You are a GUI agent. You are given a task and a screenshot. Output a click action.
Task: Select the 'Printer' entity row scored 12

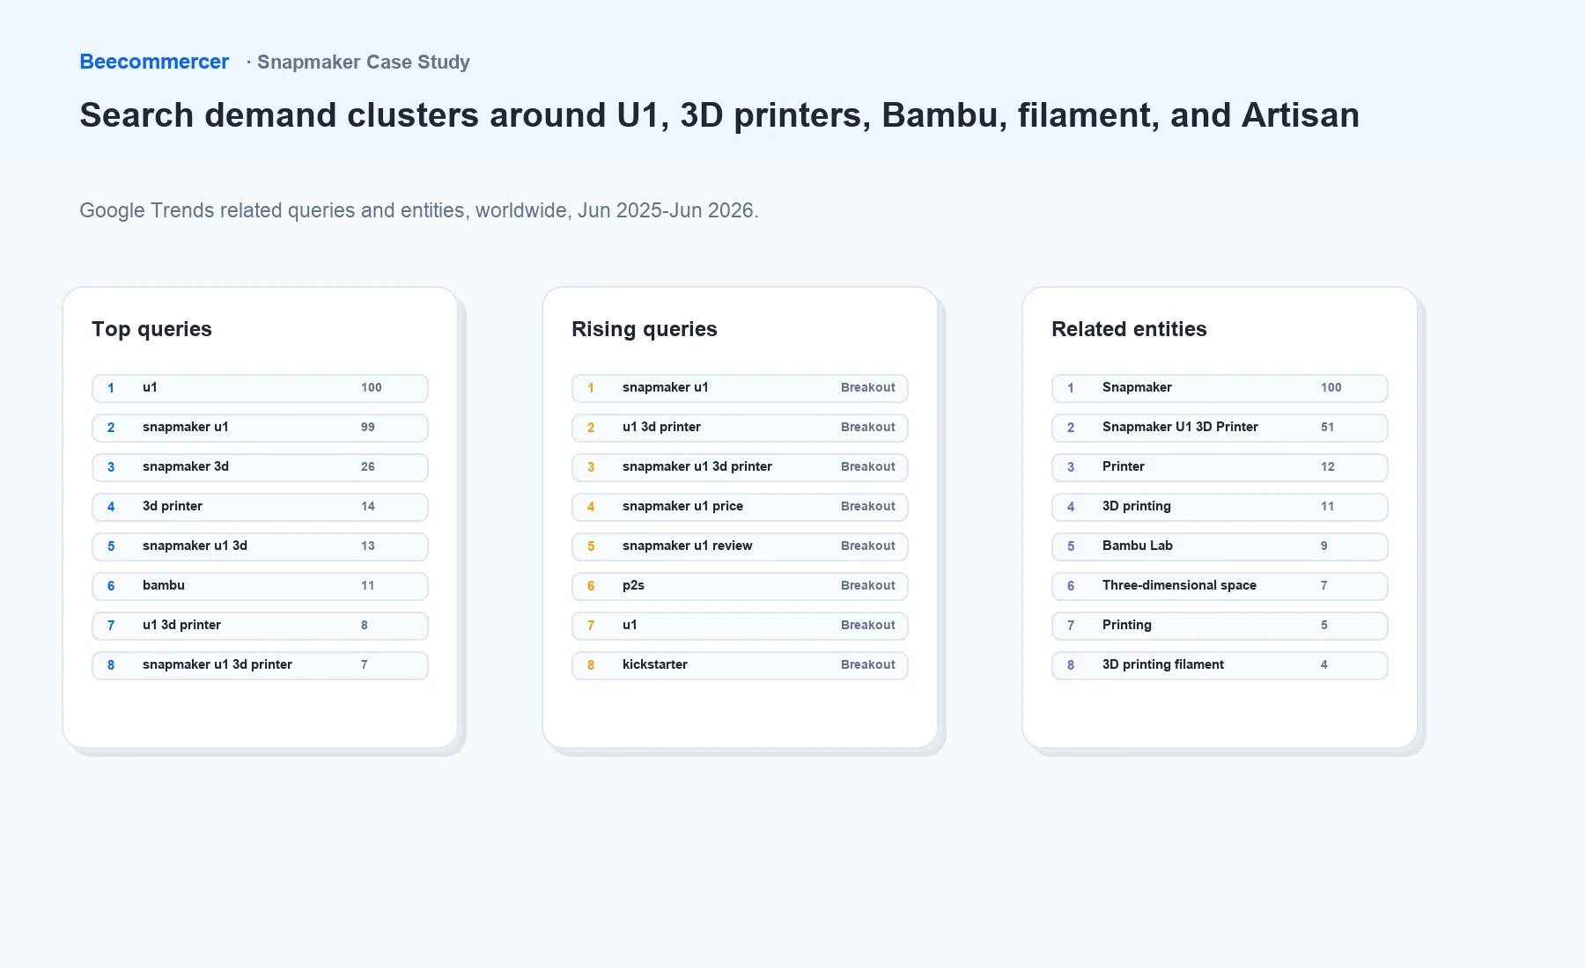click(x=1220, y=467)
